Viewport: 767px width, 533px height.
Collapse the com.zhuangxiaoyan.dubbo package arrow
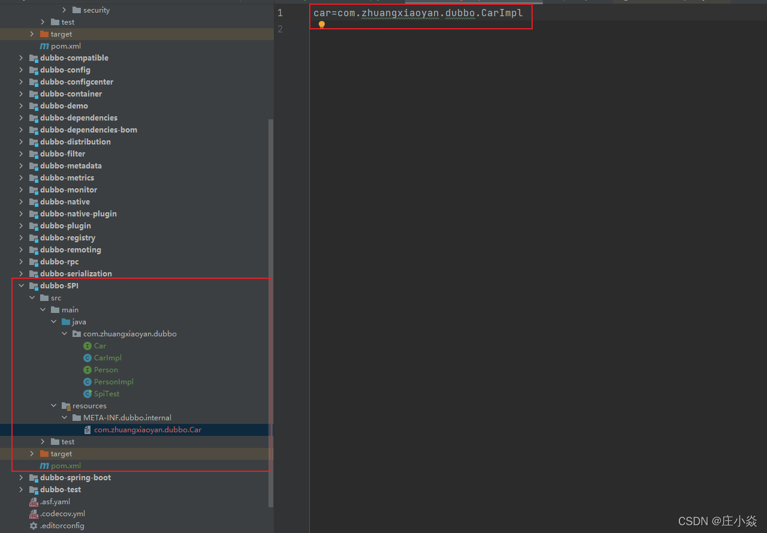tap(64, 334)
